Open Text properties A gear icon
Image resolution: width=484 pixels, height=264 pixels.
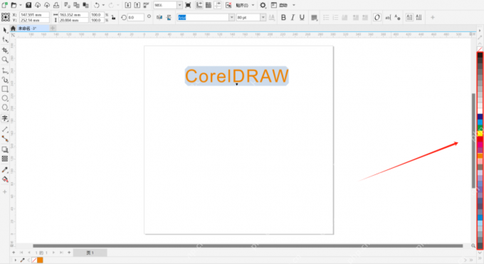(x=398, y=17)
